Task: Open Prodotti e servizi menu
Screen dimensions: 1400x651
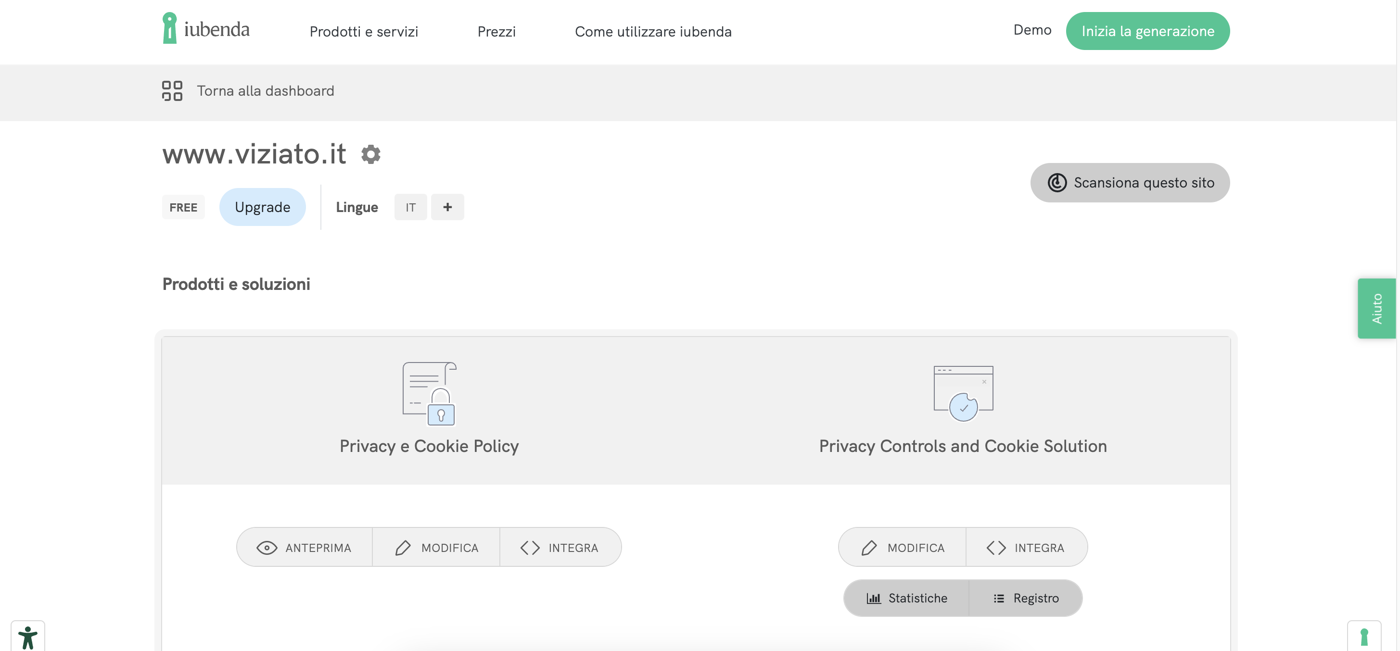Action: (x=364, y=31)
